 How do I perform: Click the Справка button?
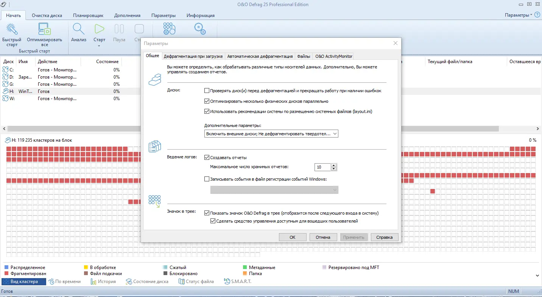tap(385, 237)
